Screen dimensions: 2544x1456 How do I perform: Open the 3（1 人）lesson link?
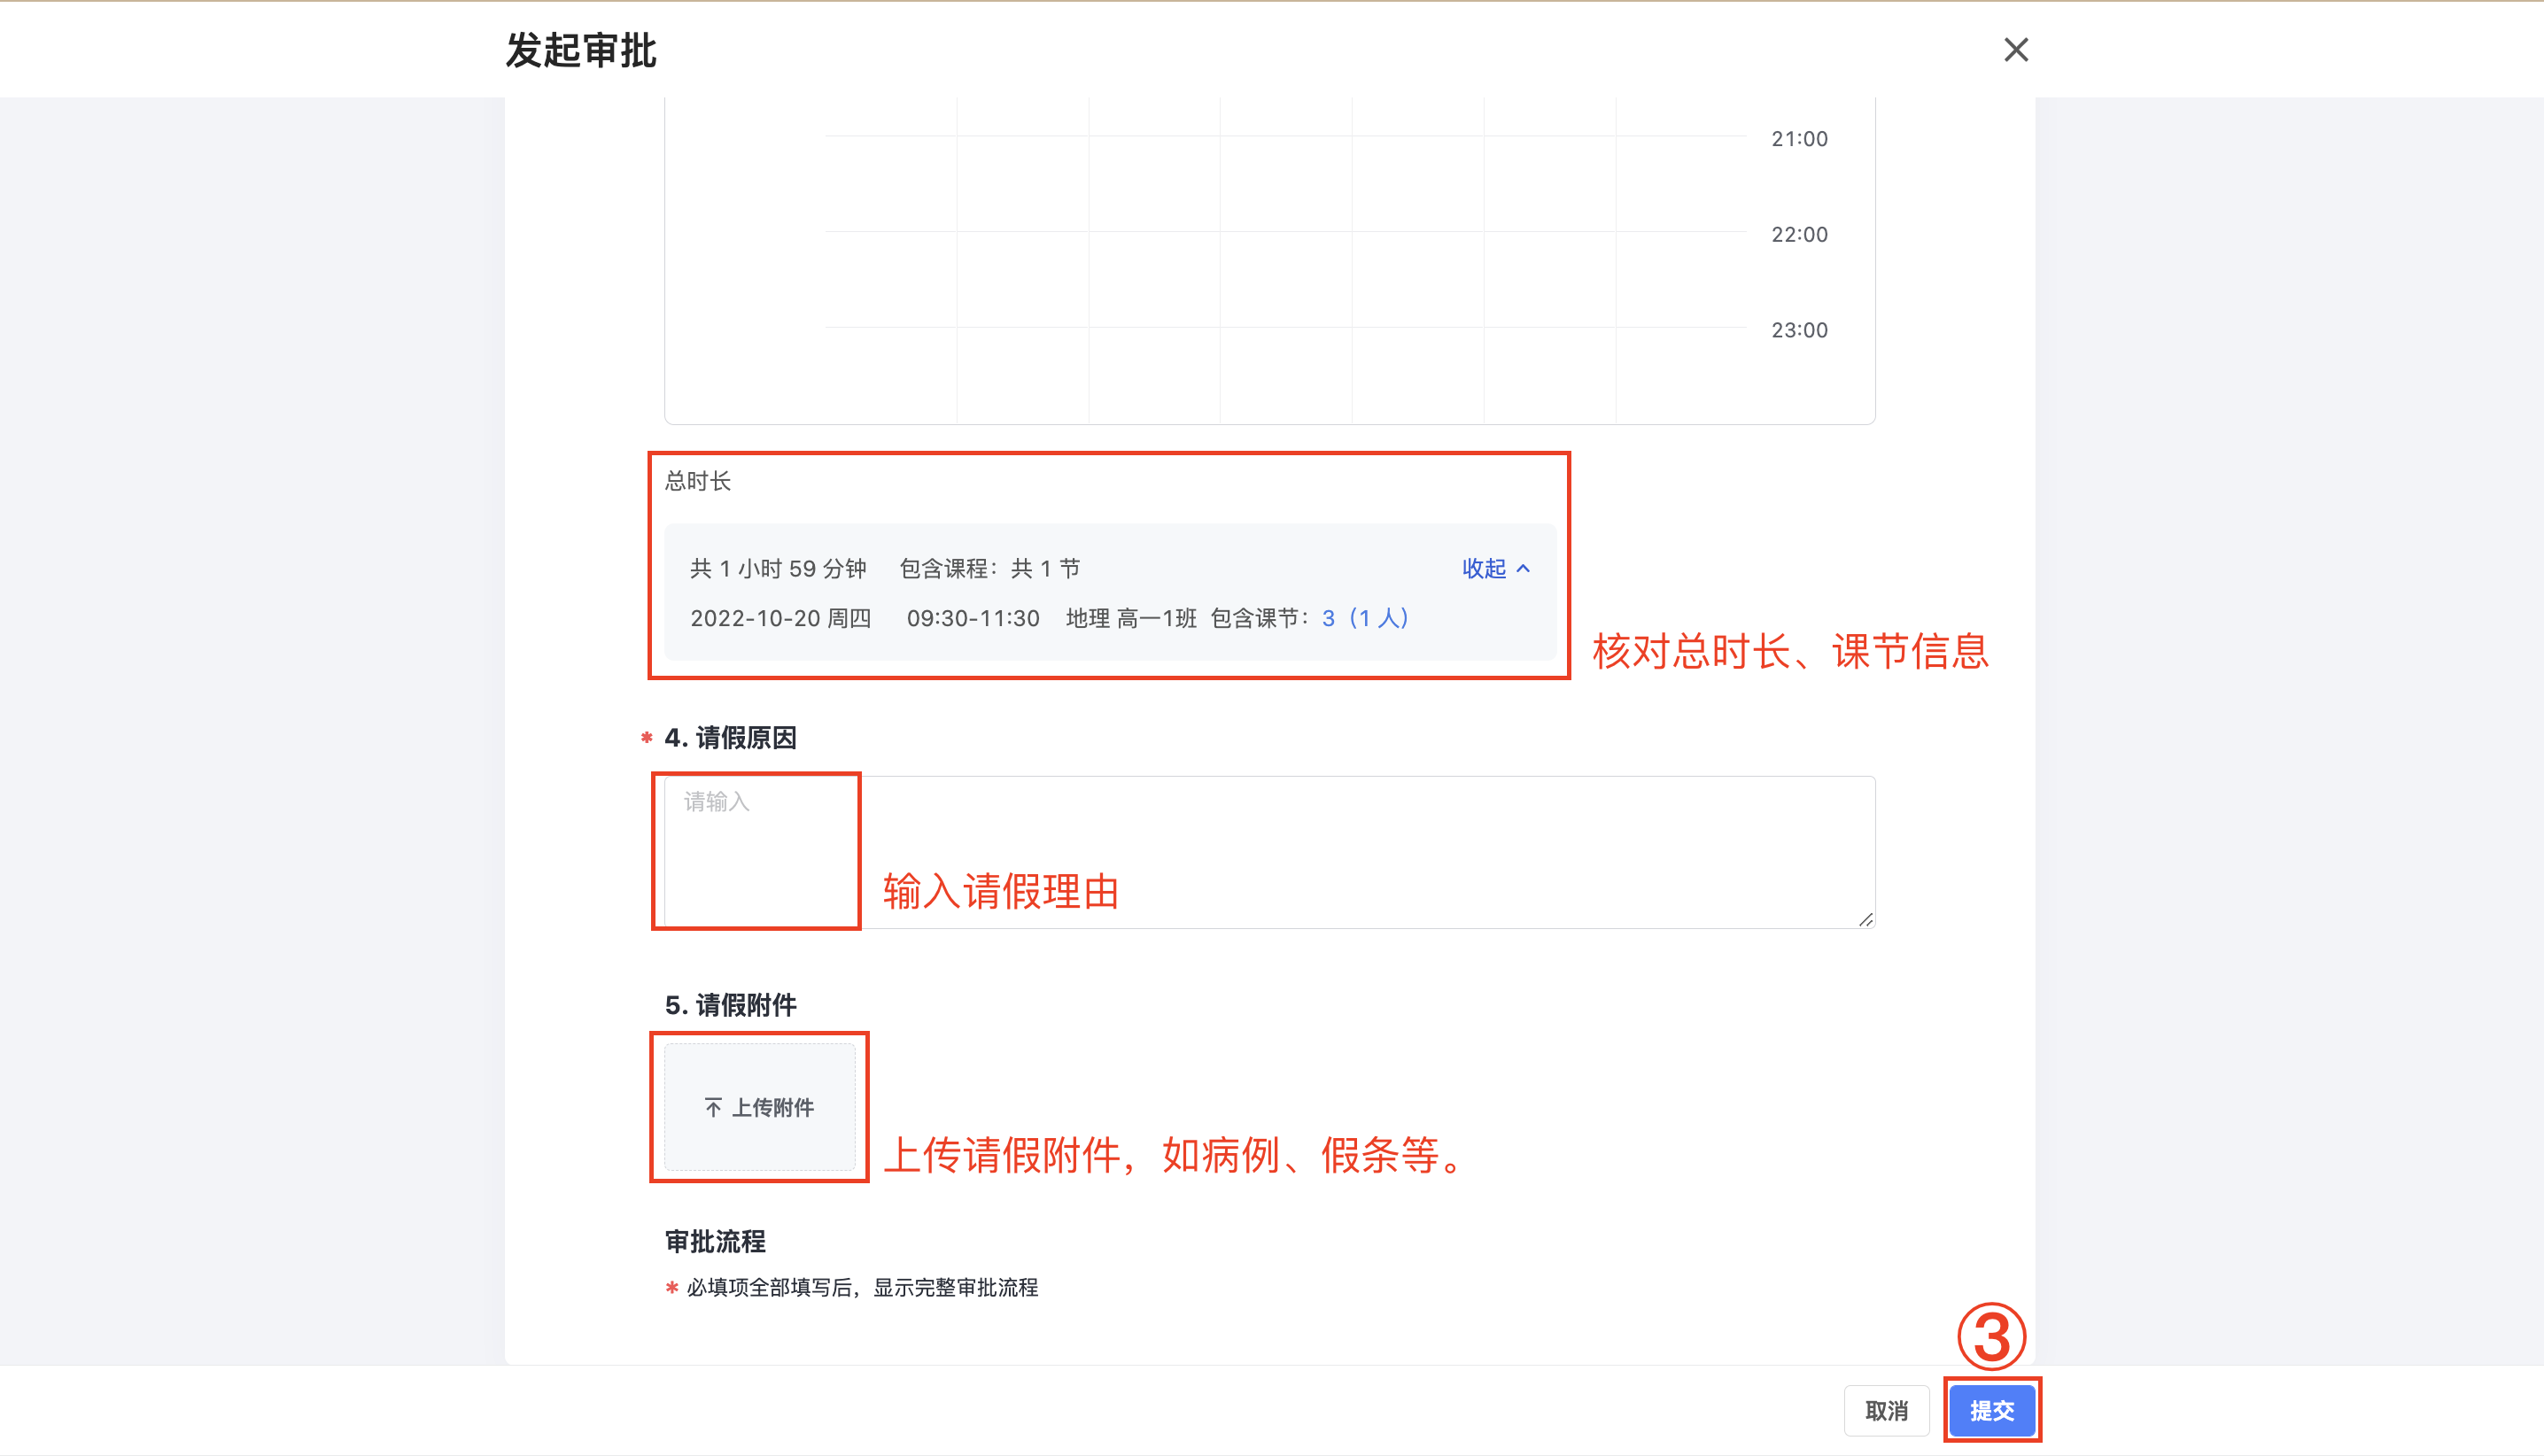[1364, 618]
